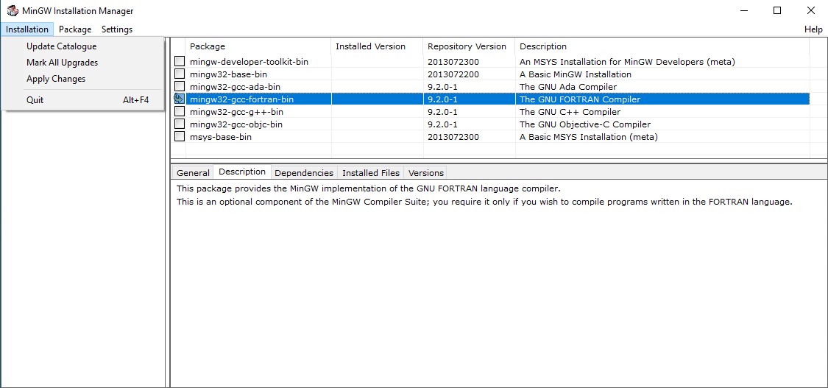This screenshot has height=388, width=828.
Task: Switch to the Installed Files tab
Action: [371, 172]
